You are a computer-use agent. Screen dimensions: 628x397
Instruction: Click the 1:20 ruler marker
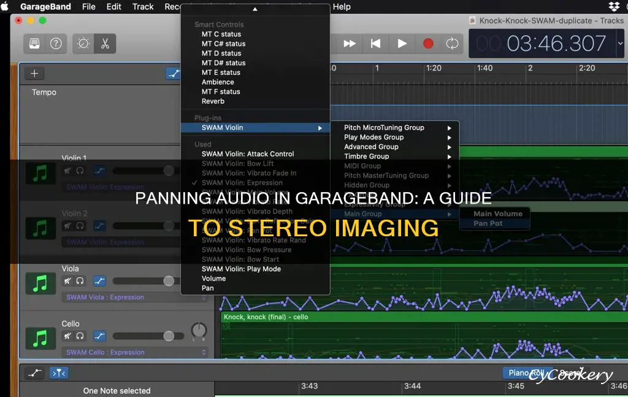pos(434,68)
